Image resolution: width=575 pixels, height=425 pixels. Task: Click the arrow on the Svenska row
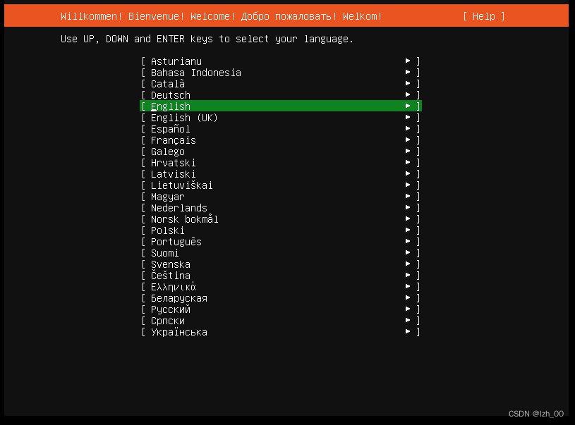point(408,264)
